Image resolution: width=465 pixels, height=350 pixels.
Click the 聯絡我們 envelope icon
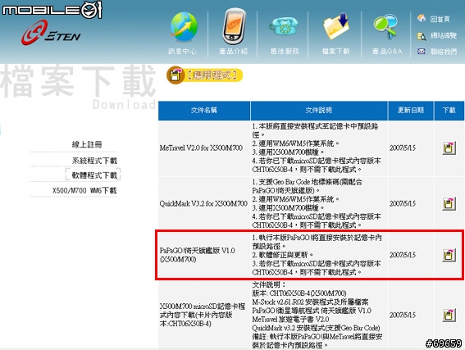click(422, 52)
